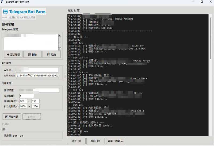Minimize the Telegram Bot Farm window
The height and width of the screenshot is (146, 214).
[193, 2]
